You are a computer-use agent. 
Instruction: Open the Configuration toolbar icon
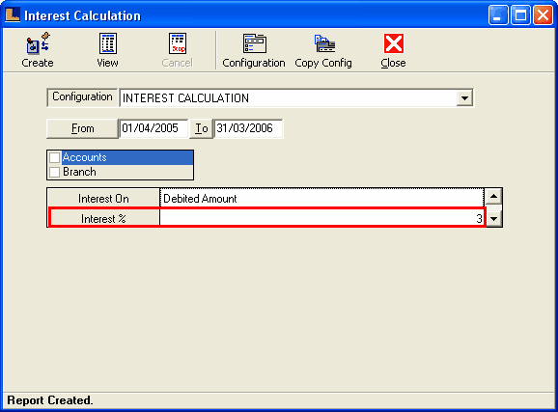254,43
